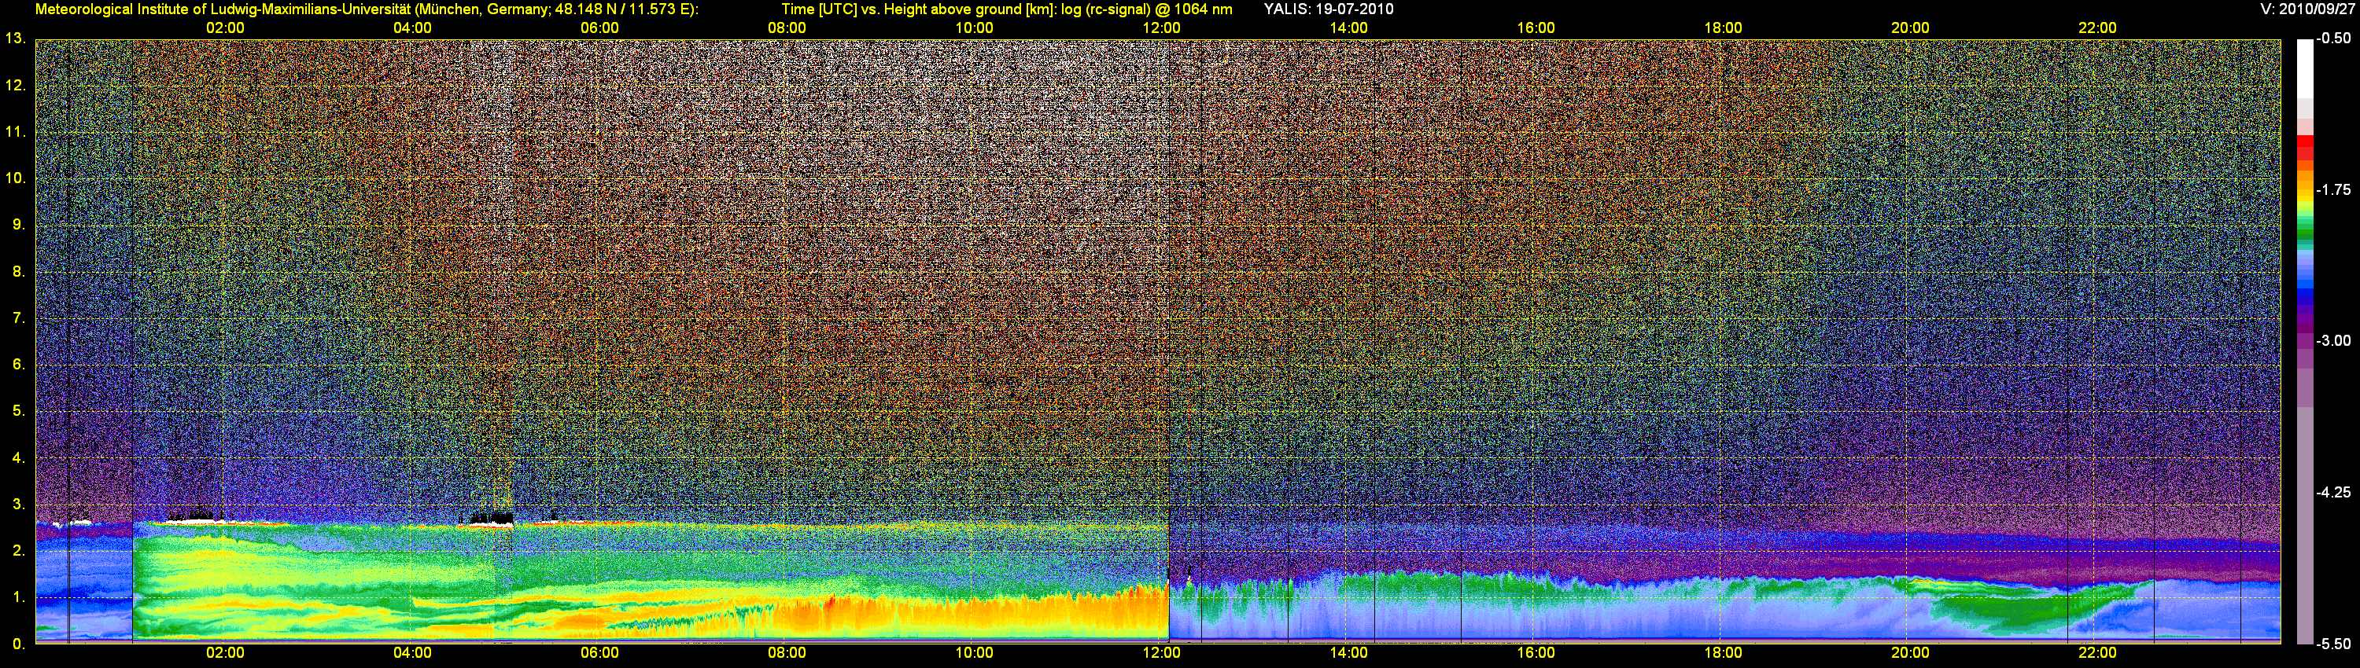The width and height of the screenshot is (2360, 668).
Task: Click the -5.50 color scale value
Action: tap(2333, 644)
